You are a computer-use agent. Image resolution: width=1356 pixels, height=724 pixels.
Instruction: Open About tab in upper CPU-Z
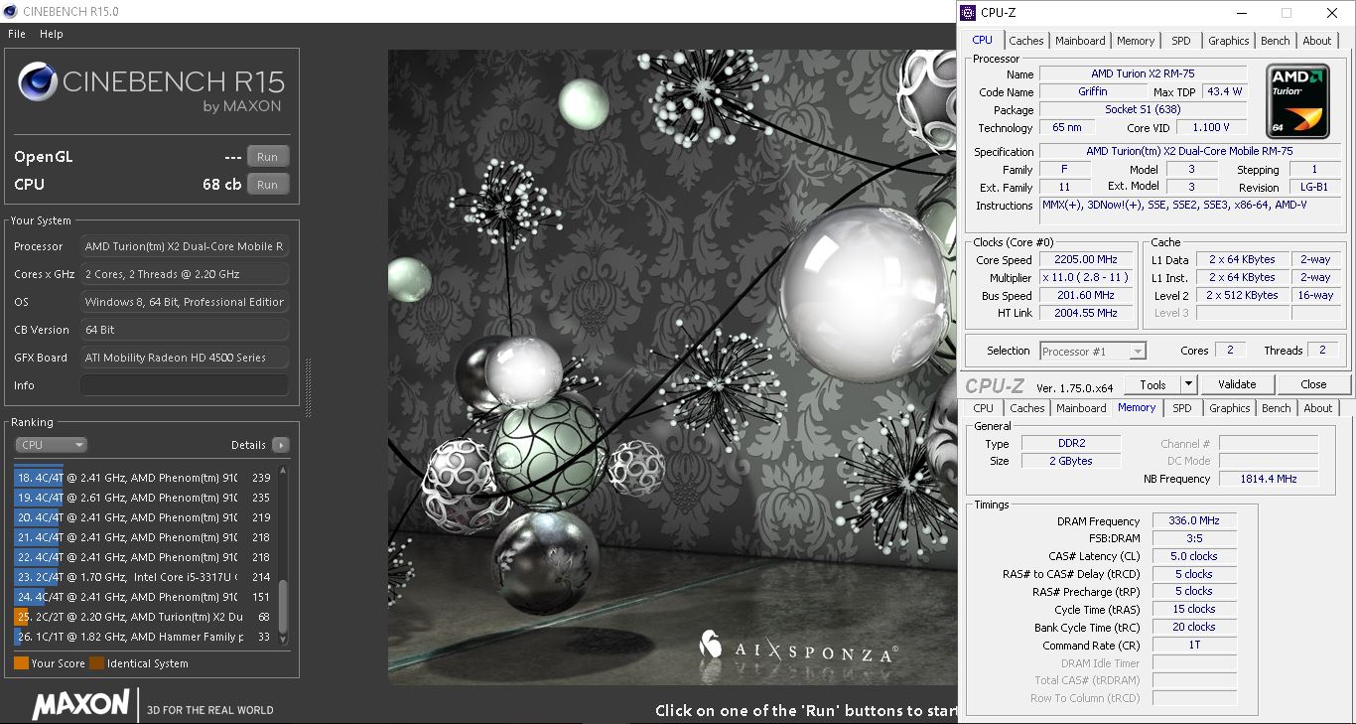pos(1317,41)
